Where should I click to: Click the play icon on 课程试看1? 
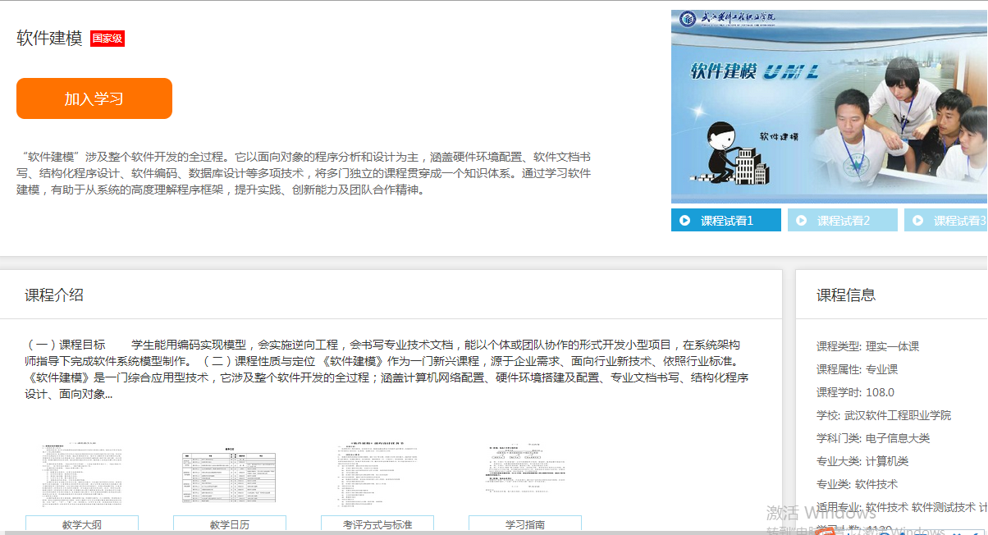click(685, 221)
